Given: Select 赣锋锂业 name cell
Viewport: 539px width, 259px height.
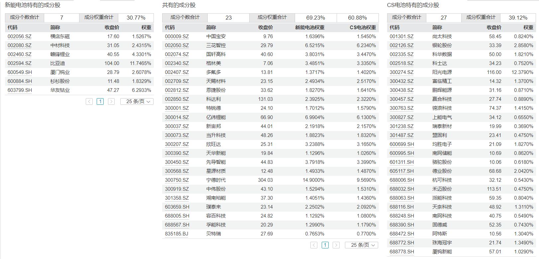Looking at the screenshot, I should (x=60, y=54).
